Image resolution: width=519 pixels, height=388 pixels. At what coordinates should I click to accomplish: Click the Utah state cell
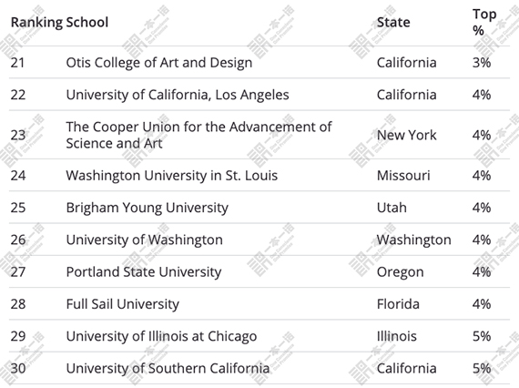click(x=392, y=208)
